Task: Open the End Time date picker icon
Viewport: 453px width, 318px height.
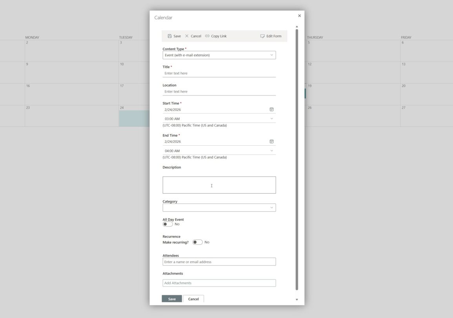Action: [x=271, y=141]
